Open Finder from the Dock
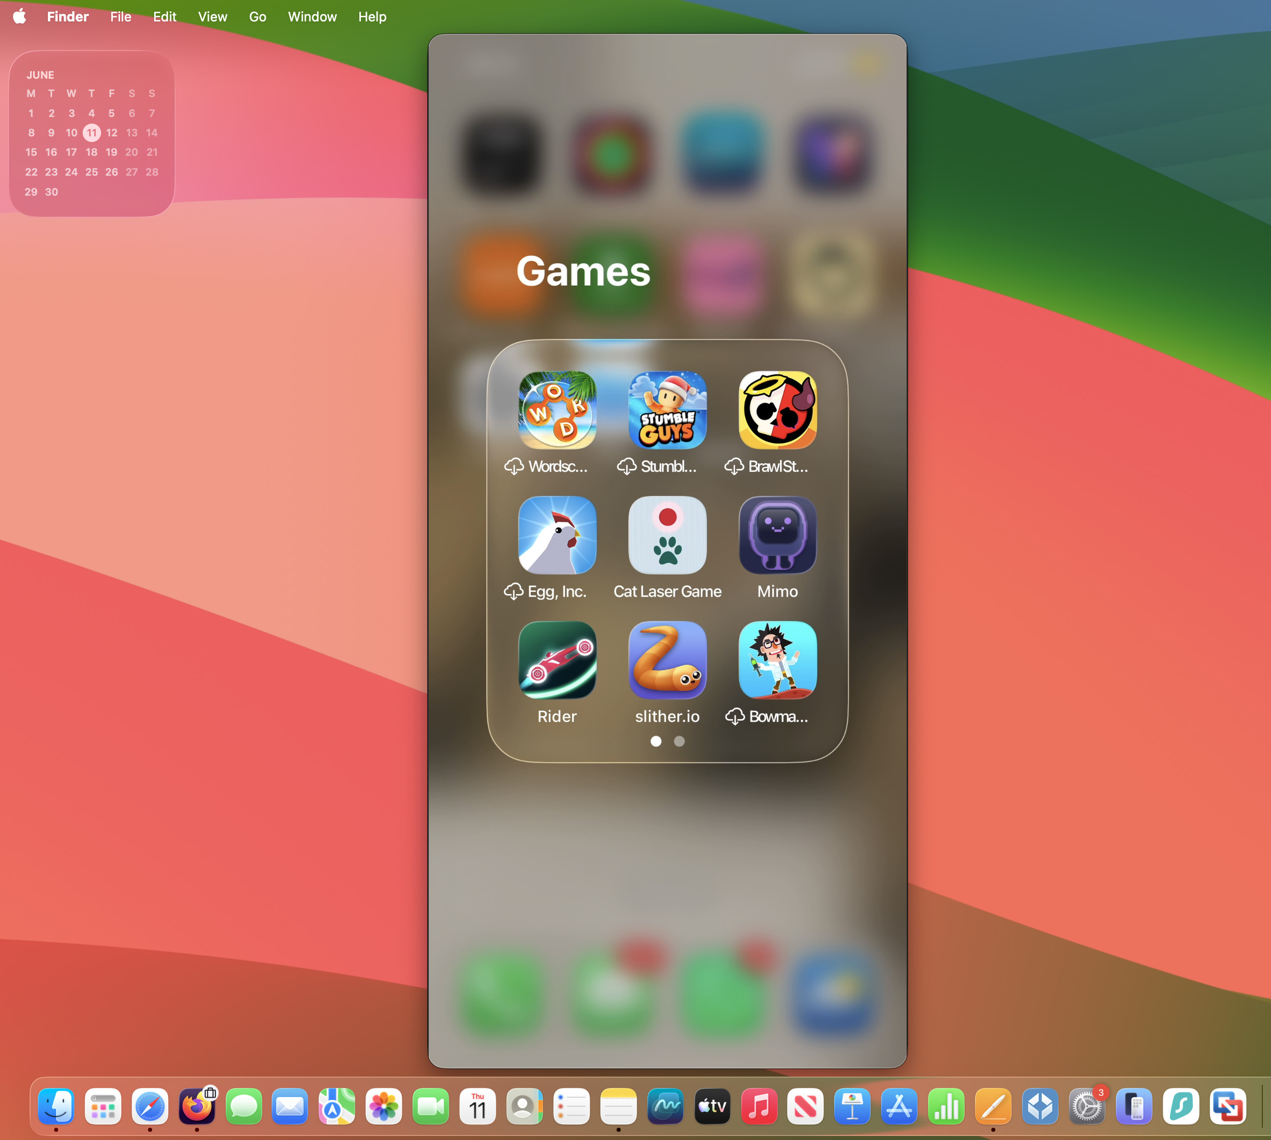 click(56, 1106)
